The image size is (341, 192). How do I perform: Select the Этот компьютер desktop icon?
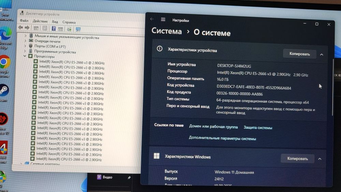click(6, 11)
